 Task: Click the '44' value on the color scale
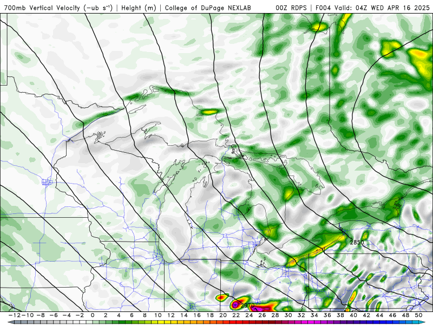click(379, 315)
